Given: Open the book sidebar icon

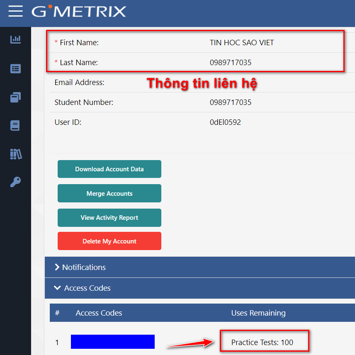Looking at the screenshot, I should tap(15, 125).
